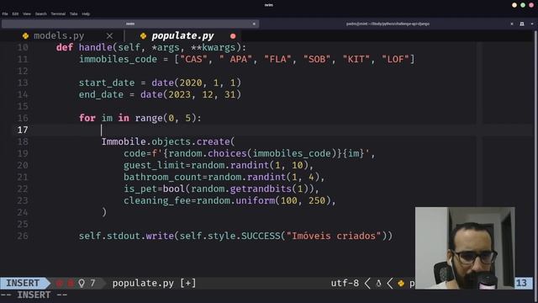Screen dimensions: 538x303
Task: Click the hint count '7' in statusline
Action: pyautogui.click(x=92, y=283)
